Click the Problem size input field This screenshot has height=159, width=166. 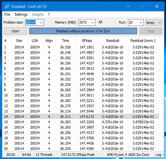32,22
